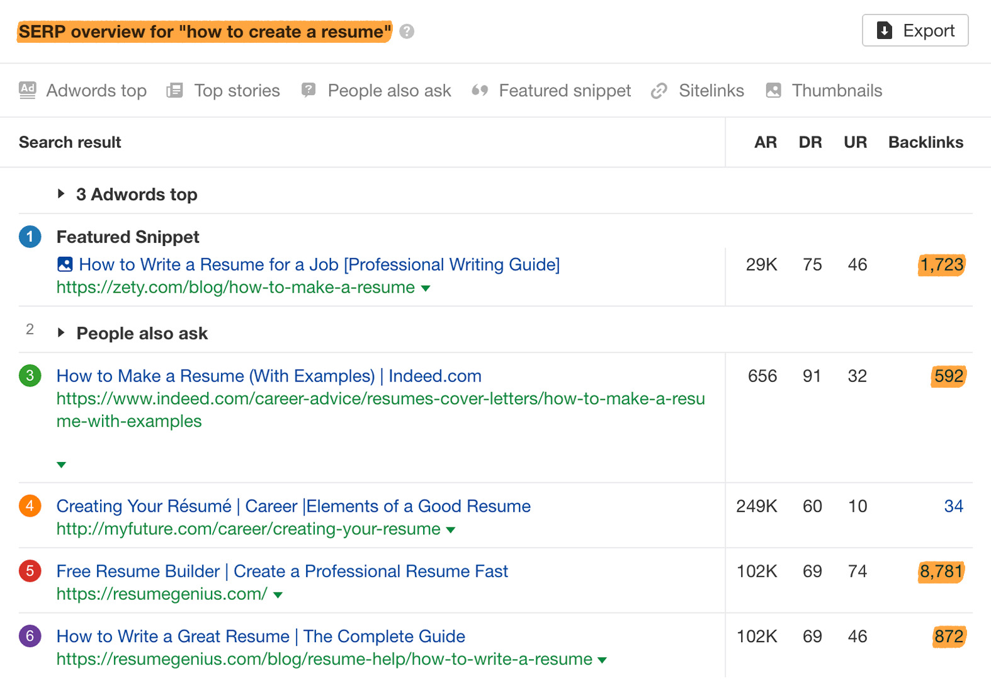Open dropdown arrow next to resumegenius.com homepage URL
The height and width of the screenshot is (688, 991).
click(x=278, y=595)
